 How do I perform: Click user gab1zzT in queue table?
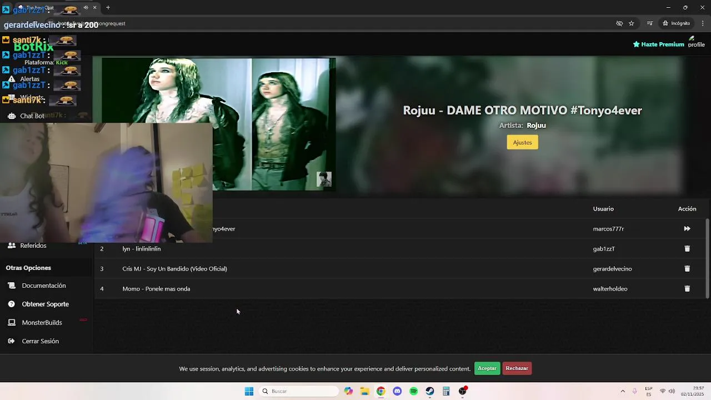(x=604, y=249)
